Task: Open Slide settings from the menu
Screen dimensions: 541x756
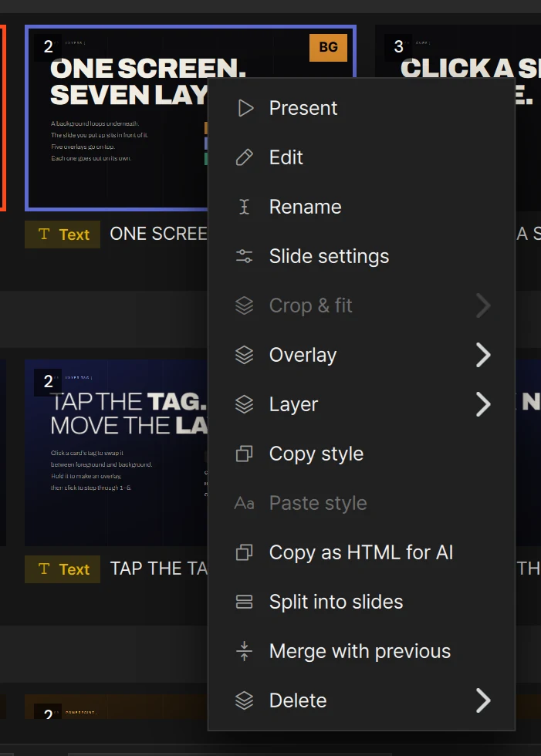Action: click(x=361, y=256)
